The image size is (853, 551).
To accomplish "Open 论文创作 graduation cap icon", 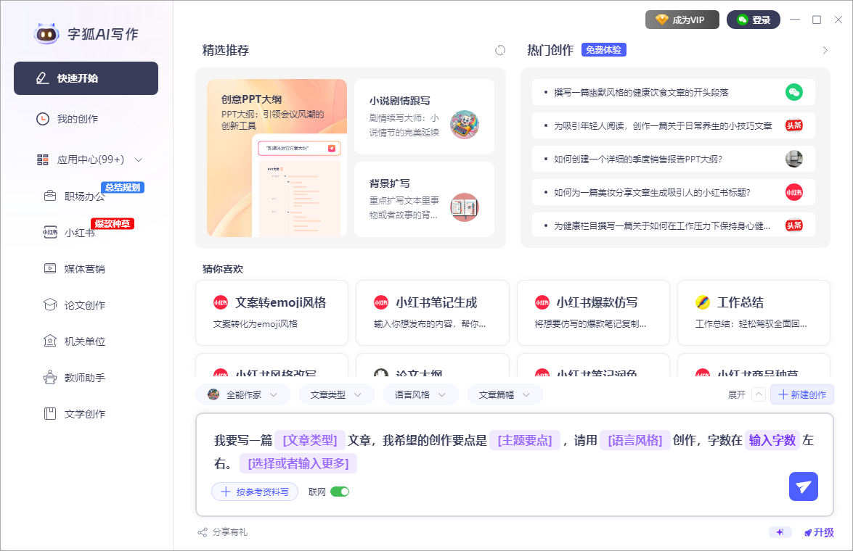I will tap(50, 304).
